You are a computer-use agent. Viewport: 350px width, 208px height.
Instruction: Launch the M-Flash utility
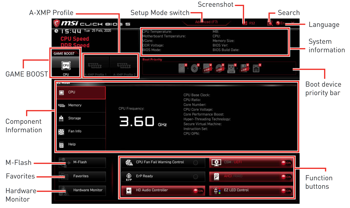[x=82, y=162]
